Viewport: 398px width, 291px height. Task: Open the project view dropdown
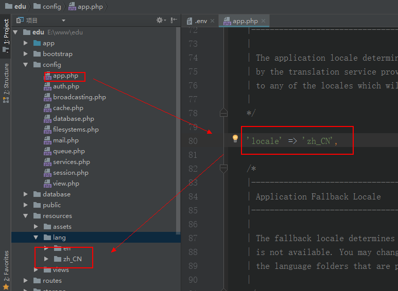pos(63,21)
